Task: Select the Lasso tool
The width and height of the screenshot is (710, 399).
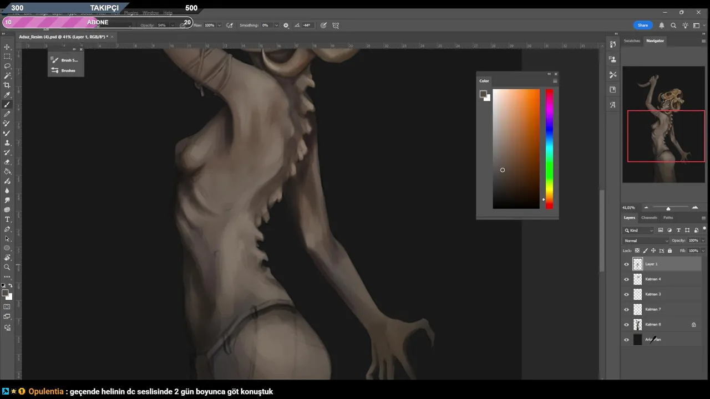Action: point(7,66)
